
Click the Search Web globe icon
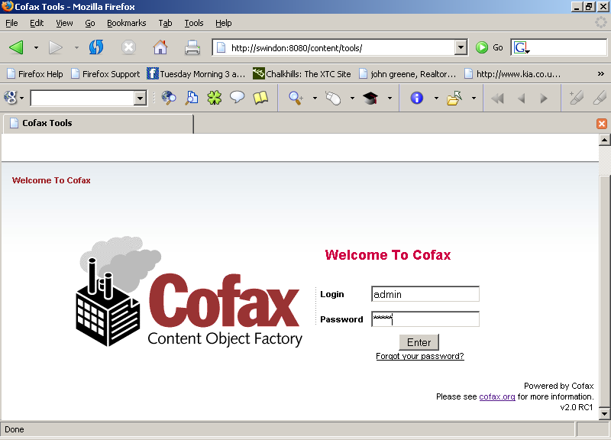pyautogui.click(x=169, y=98)
